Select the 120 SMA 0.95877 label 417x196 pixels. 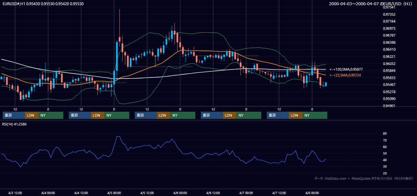(346, 70)
